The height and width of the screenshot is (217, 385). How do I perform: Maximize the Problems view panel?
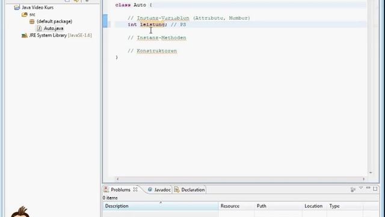click(x=375, y=189)
